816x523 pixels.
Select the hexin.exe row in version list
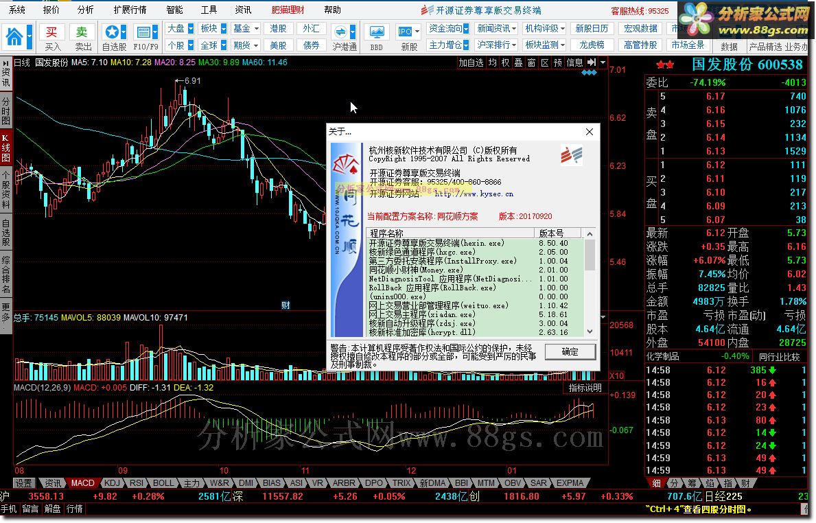tap(475, 243)
